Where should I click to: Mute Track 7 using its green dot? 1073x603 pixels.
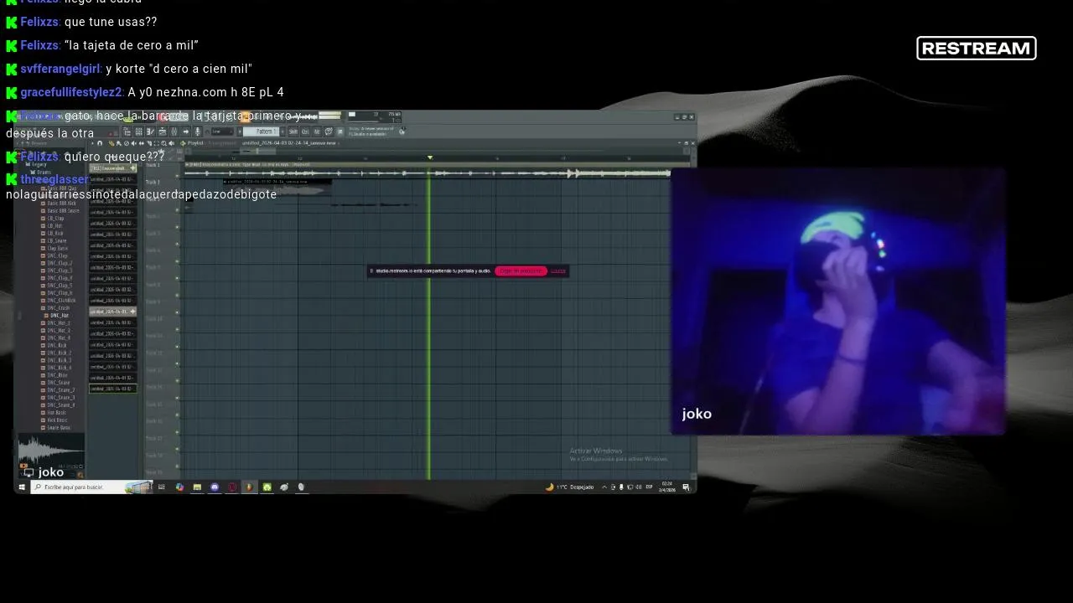pos(177,276)
